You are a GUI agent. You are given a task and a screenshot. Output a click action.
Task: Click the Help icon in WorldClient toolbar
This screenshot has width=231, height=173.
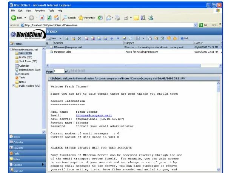tap(185, 38)
